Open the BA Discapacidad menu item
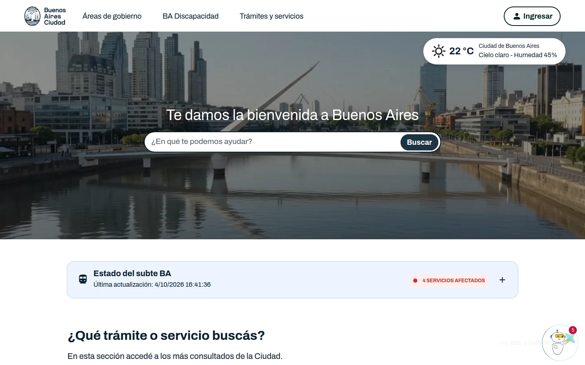 [191, 16]
